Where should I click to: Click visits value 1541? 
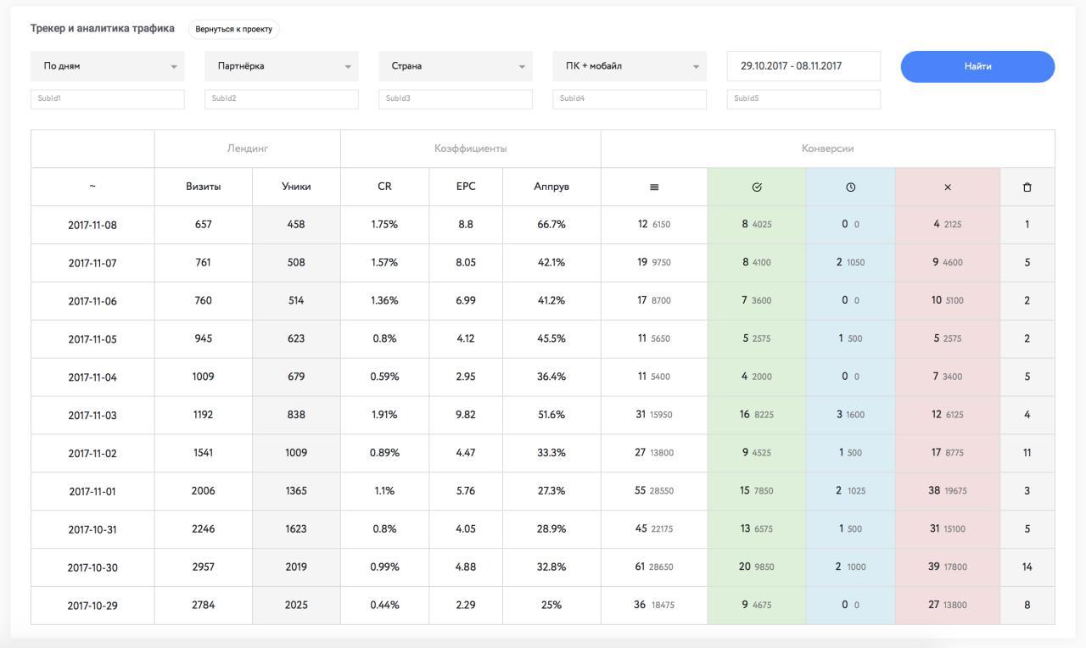(203, 453)
